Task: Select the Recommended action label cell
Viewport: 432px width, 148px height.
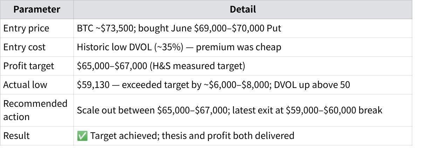Action: [37, 110]
